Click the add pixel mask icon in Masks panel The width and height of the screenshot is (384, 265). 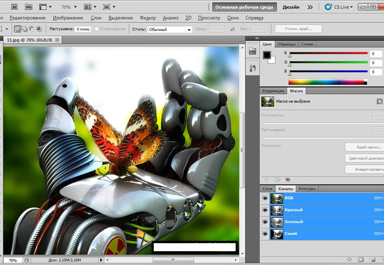pyautogui.click(x=379, y=101)
